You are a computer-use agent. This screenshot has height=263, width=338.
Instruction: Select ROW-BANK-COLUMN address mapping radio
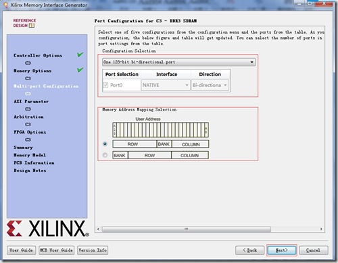click(105, 144)
